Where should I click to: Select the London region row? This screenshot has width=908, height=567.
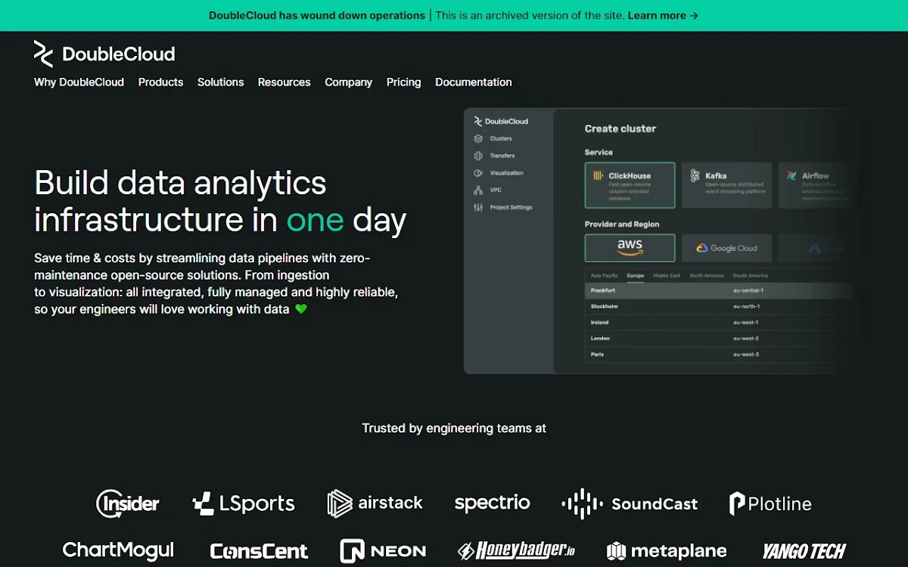(719, 338)
